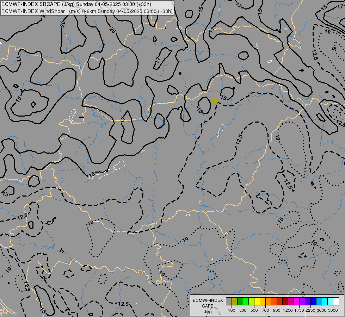This screenshot has width=345, height=317.
Task: Select the brick red swatch after 900
Action: pos(280,302)
